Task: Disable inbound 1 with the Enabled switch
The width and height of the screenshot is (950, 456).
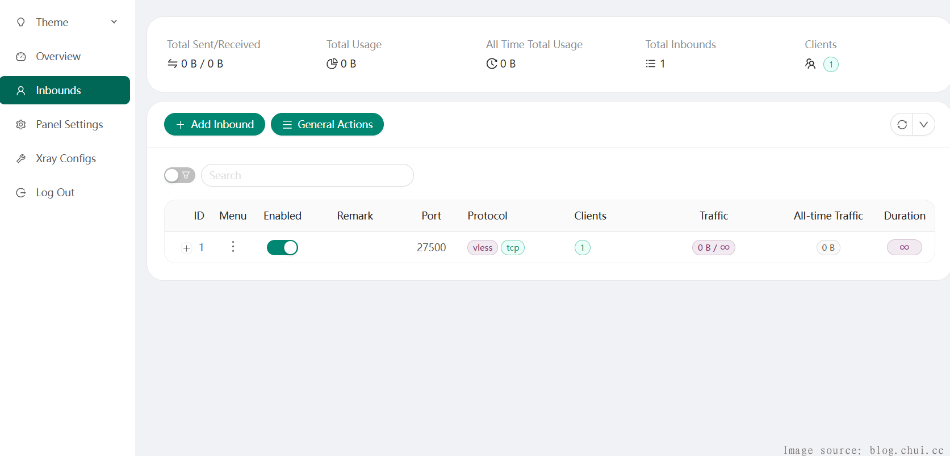Action: coord(282,248)
